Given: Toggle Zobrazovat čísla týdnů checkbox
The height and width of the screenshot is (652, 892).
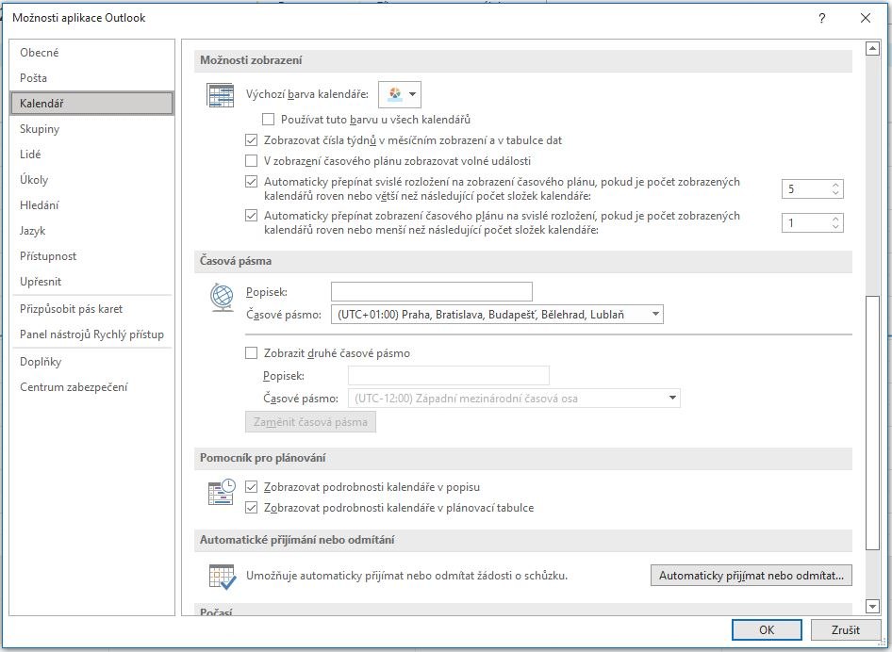Looking at the screenshot, I should (251, 139).
